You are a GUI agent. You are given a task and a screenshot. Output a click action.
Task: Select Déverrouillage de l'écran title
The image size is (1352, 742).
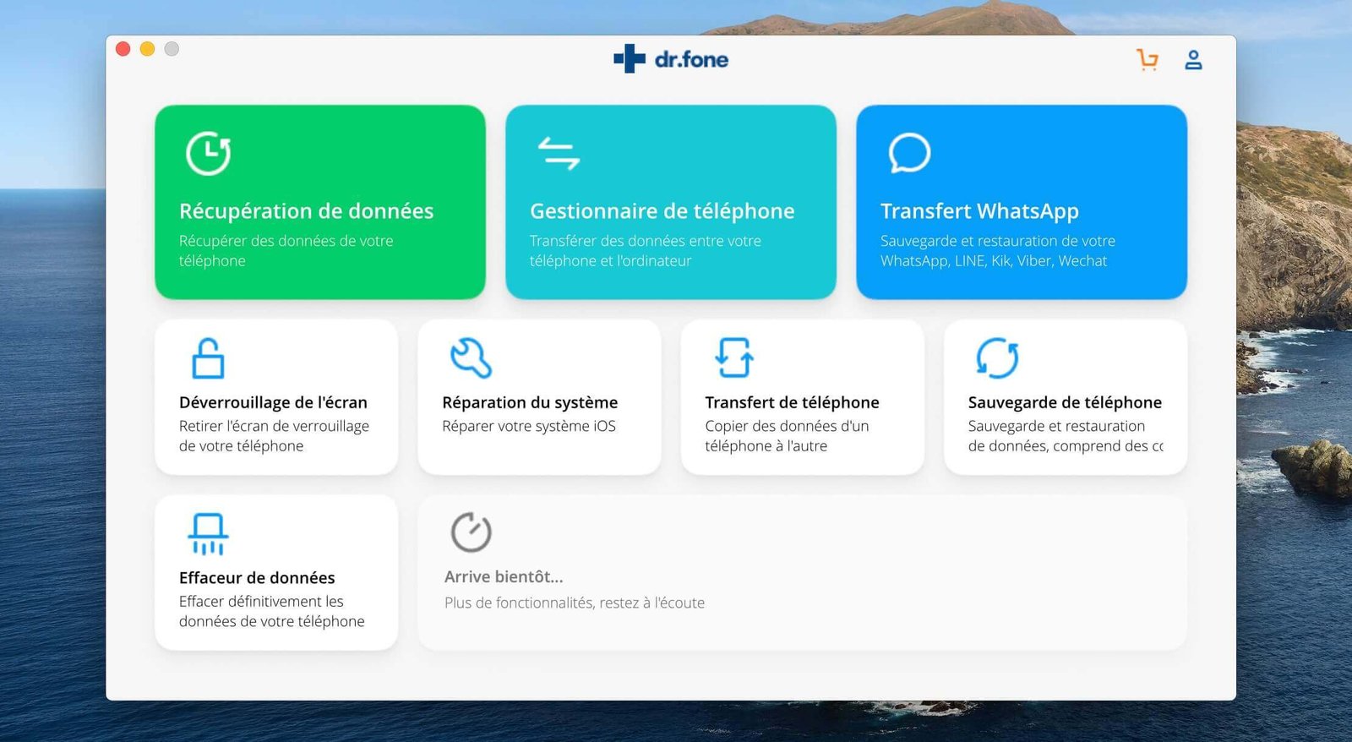[x=273, y=402]
